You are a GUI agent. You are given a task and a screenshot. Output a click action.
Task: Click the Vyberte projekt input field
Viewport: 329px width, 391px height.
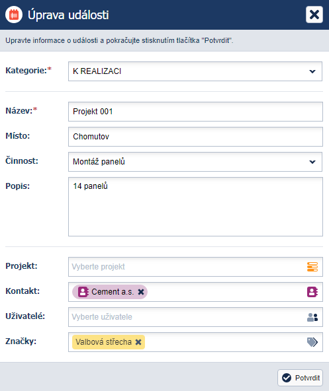tap(187, 267)
